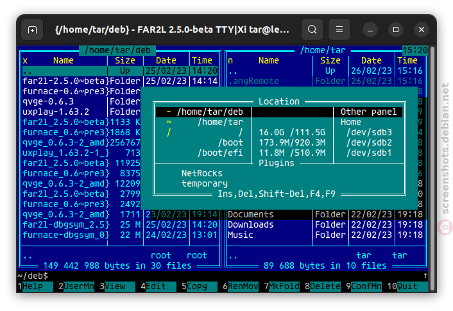This screenshot has height=311, width=453.
Task: Click left panel Size column header
Action: pos(125,61)
